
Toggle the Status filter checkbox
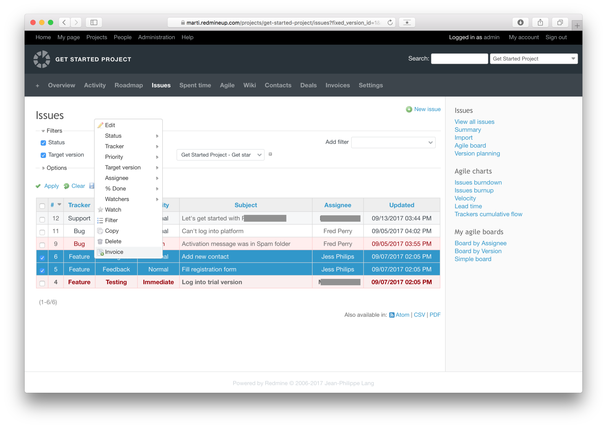click(x=43, y=142)
